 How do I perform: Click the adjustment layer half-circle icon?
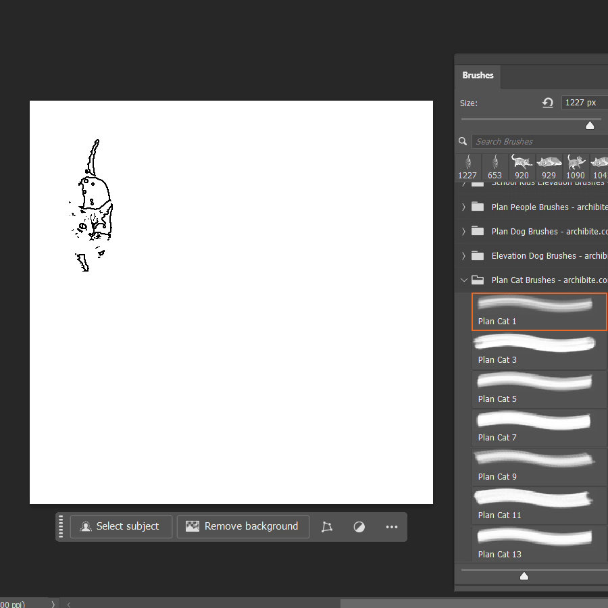pos(359,527)
